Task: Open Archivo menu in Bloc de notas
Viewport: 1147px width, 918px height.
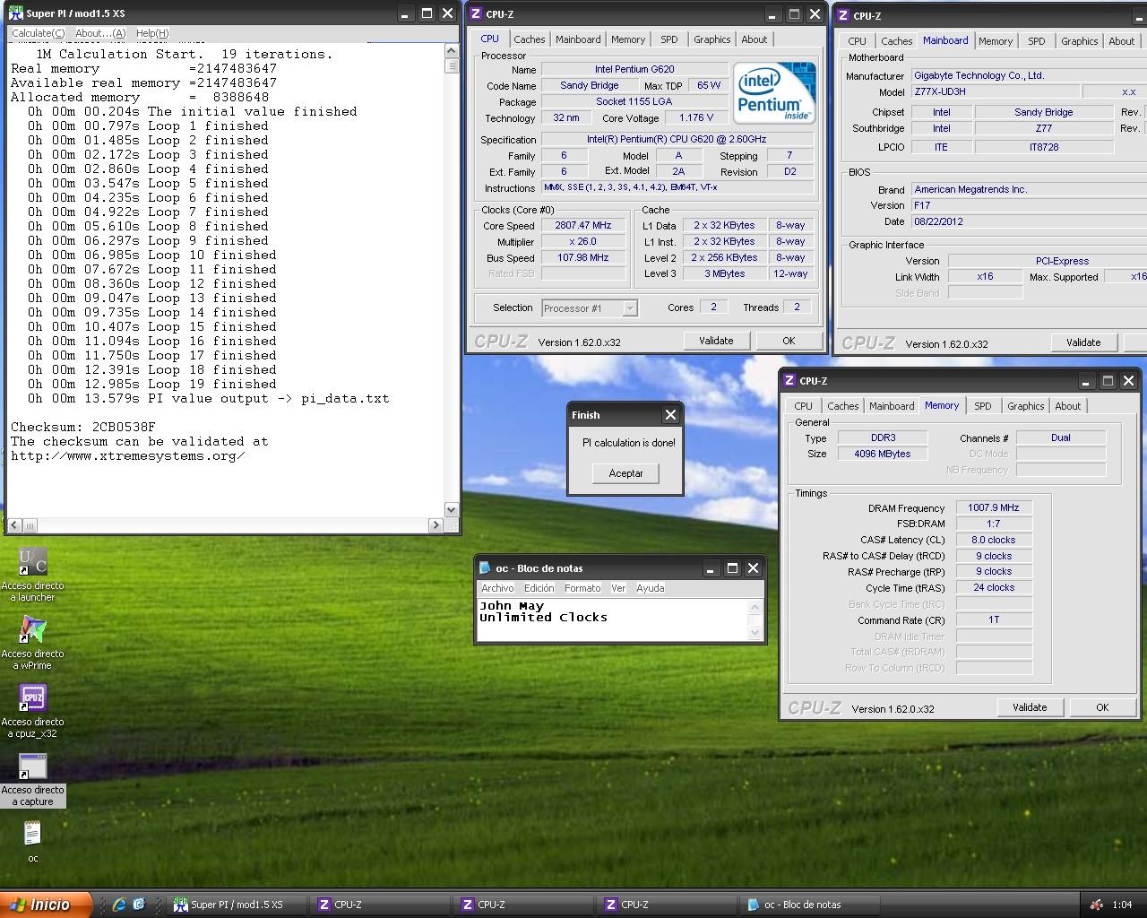Action: coord(497,588)
